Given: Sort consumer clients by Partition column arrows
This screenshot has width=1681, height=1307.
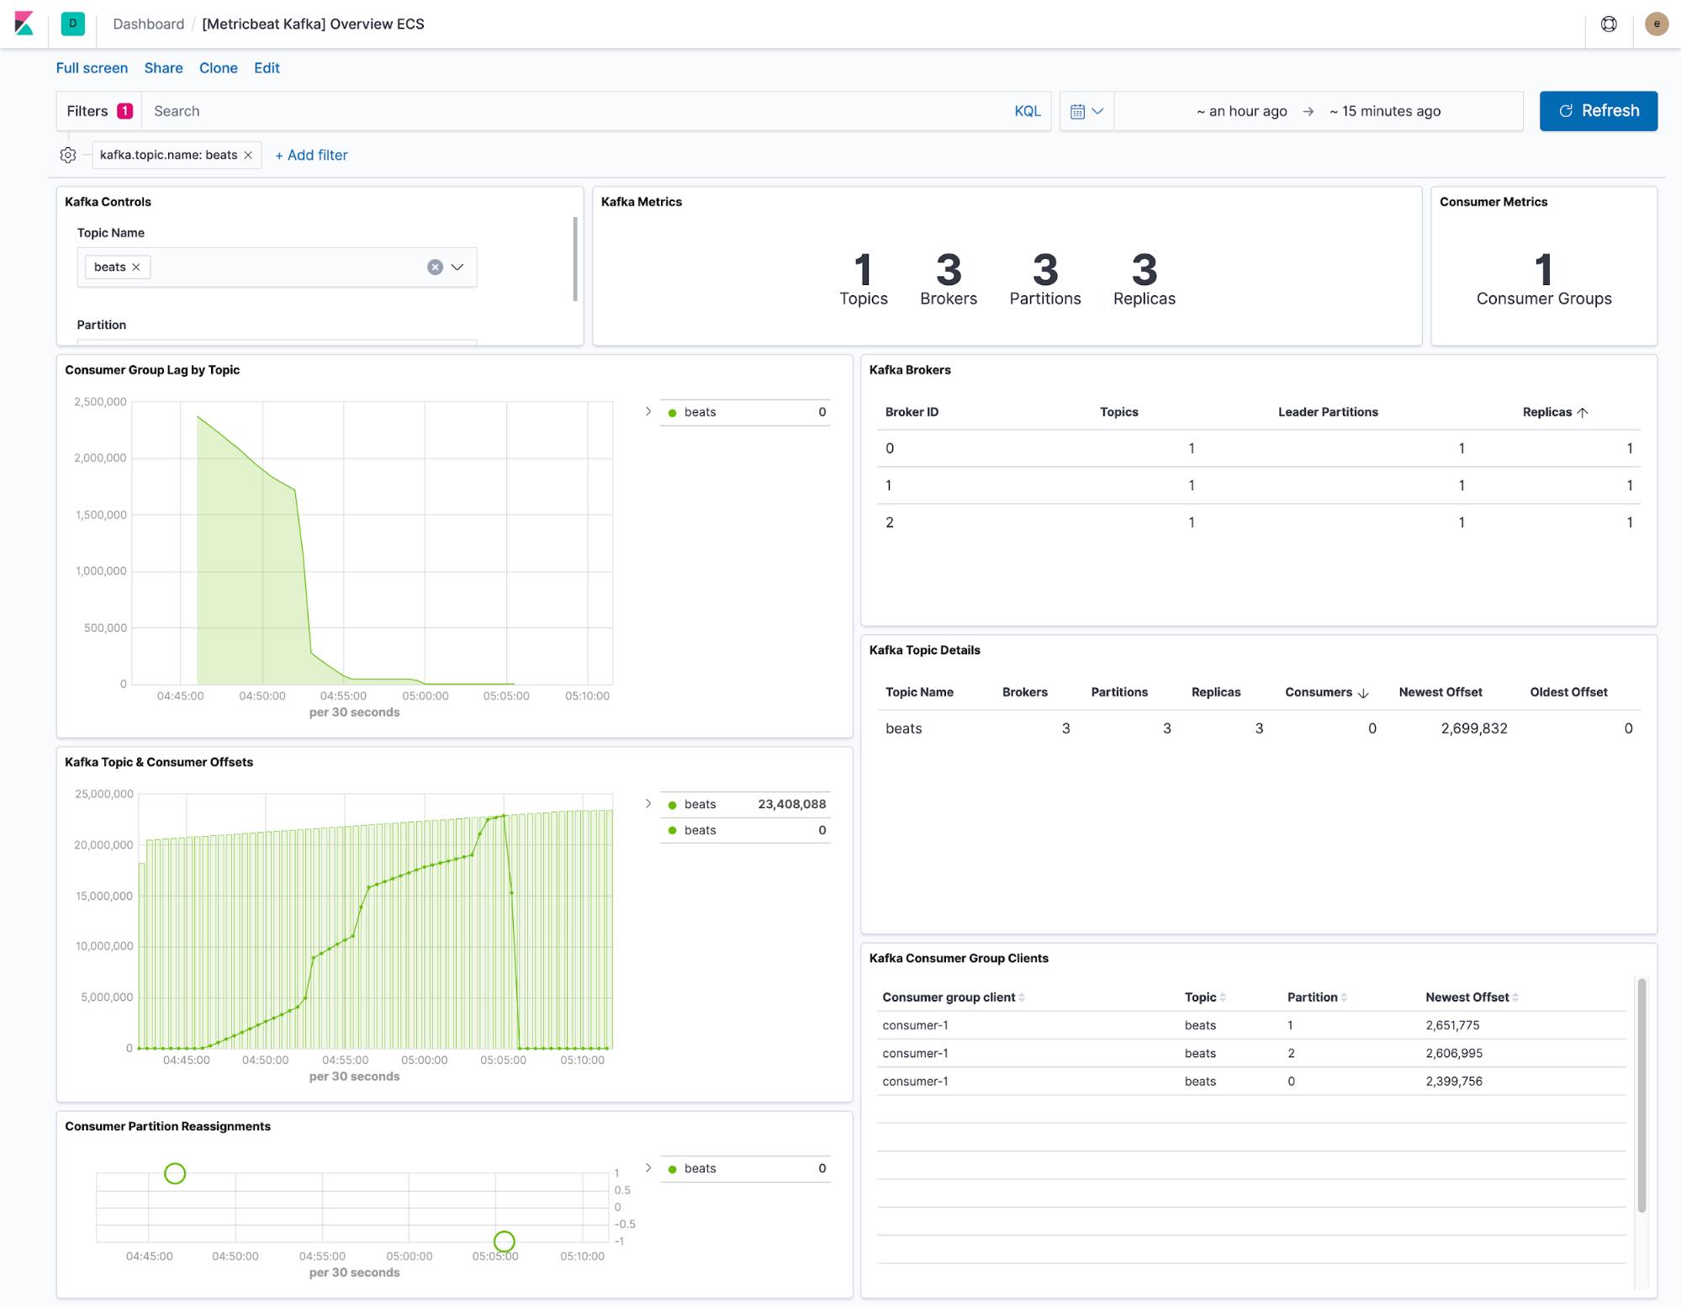Looking at the screenshot, I should tap(1344, 997).
